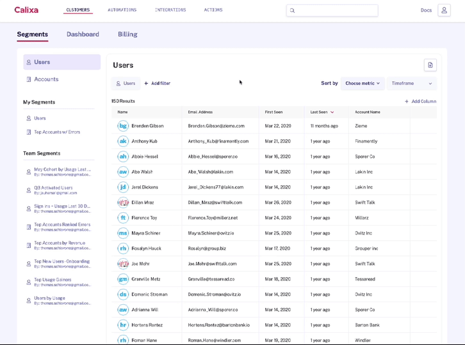Viewport: 465px width, 345px height.
Task: Click the Users filter chip
Action: point(126,84)
